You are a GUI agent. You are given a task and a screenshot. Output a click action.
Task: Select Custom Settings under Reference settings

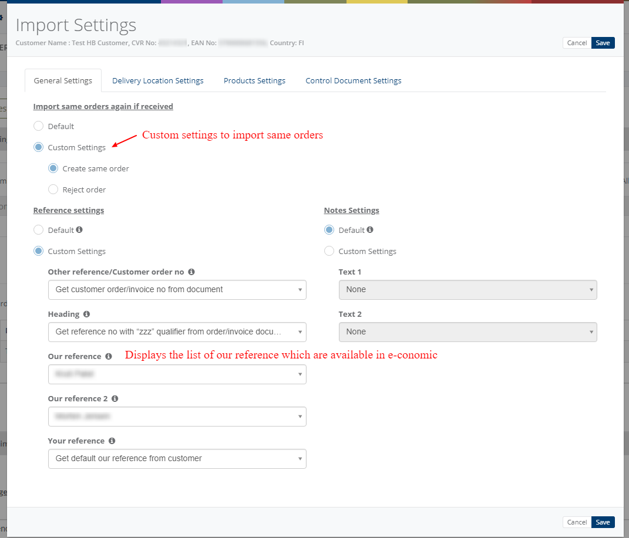click(x=39, y=251)
